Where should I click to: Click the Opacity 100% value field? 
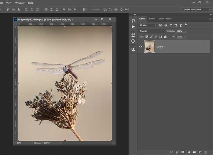(x=180, y=31)
